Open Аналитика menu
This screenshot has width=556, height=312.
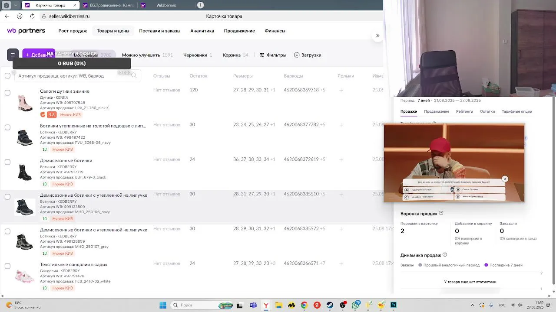(202, 31)
